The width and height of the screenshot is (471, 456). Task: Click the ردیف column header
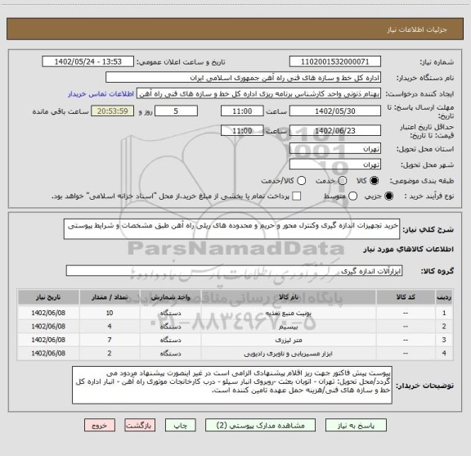coord(444,297)
